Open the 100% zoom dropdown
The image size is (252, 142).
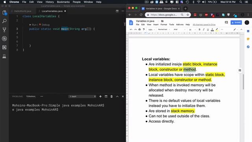pyautogui.click(x=151, y=30)
